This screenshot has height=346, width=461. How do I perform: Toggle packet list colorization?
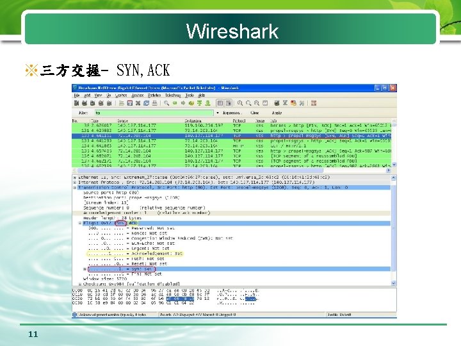point(220,103)
